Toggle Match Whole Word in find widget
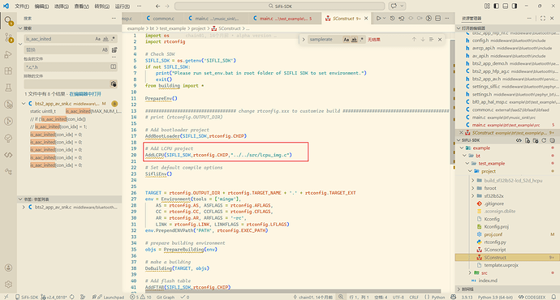Screen dimensions: 560x300 tap(354, 40)
